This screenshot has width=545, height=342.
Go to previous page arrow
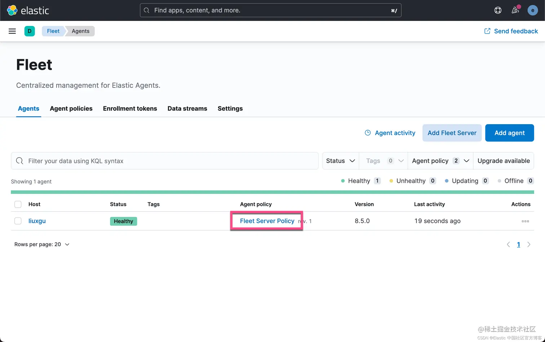point(508,244)
